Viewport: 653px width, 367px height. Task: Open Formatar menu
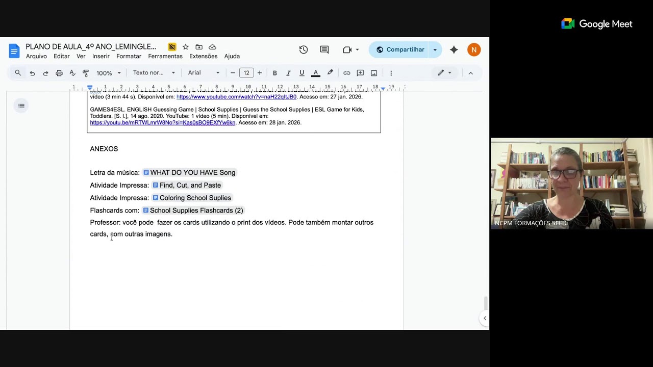(x=129, y=57)
